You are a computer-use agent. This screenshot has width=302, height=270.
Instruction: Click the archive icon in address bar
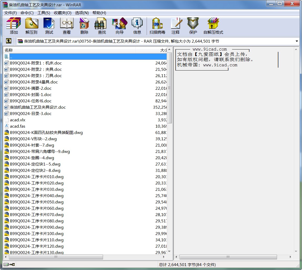[x=20, y=41]
